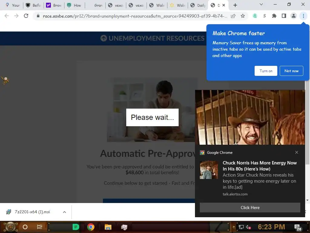Click the muted volume tray icon

click(x=248, y=227)
